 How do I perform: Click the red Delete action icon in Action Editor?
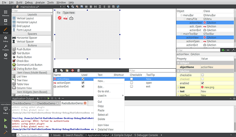click(72, 70)
